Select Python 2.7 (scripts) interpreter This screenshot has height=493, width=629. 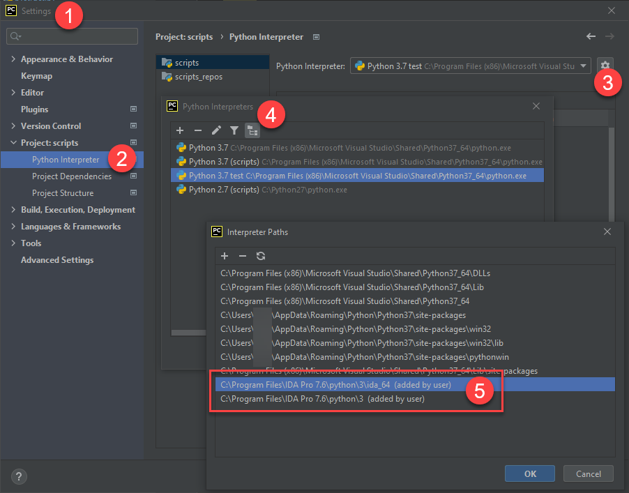[357, 190]
